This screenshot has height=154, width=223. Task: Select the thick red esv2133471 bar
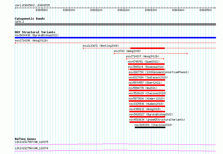point(147,48)
